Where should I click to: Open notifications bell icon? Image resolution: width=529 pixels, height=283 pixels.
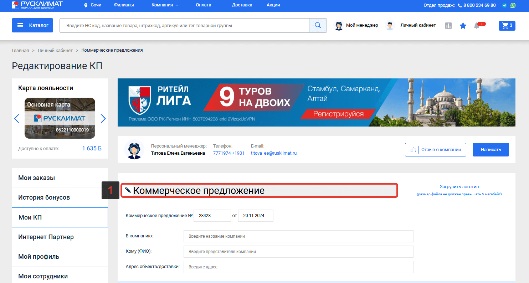[477, 26]
